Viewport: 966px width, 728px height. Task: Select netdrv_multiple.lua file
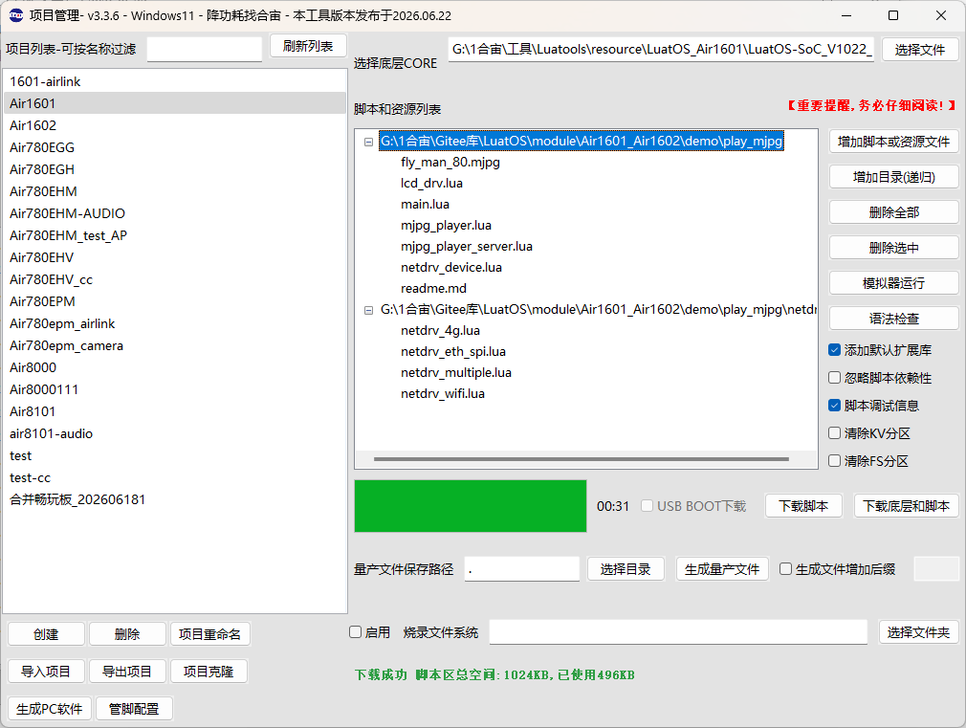pyautogui.click(x=456, y=372)
